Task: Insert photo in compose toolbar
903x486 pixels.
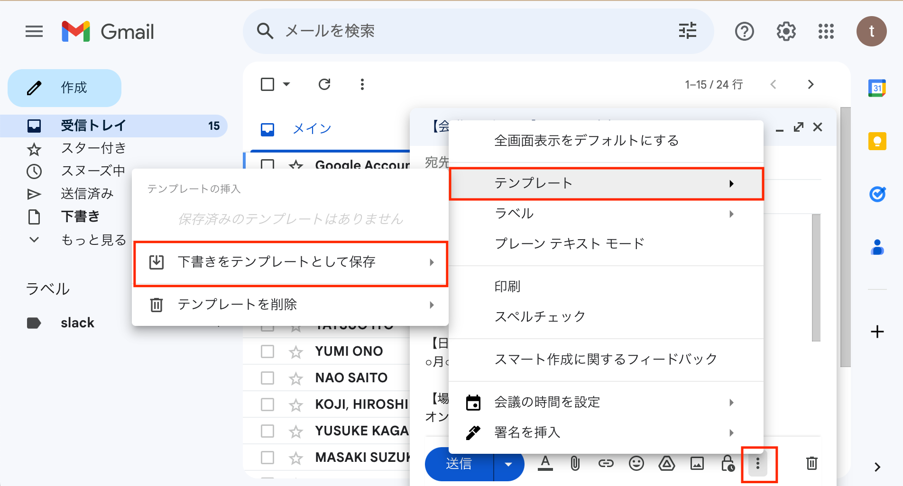Action: (x=697, y=463)
